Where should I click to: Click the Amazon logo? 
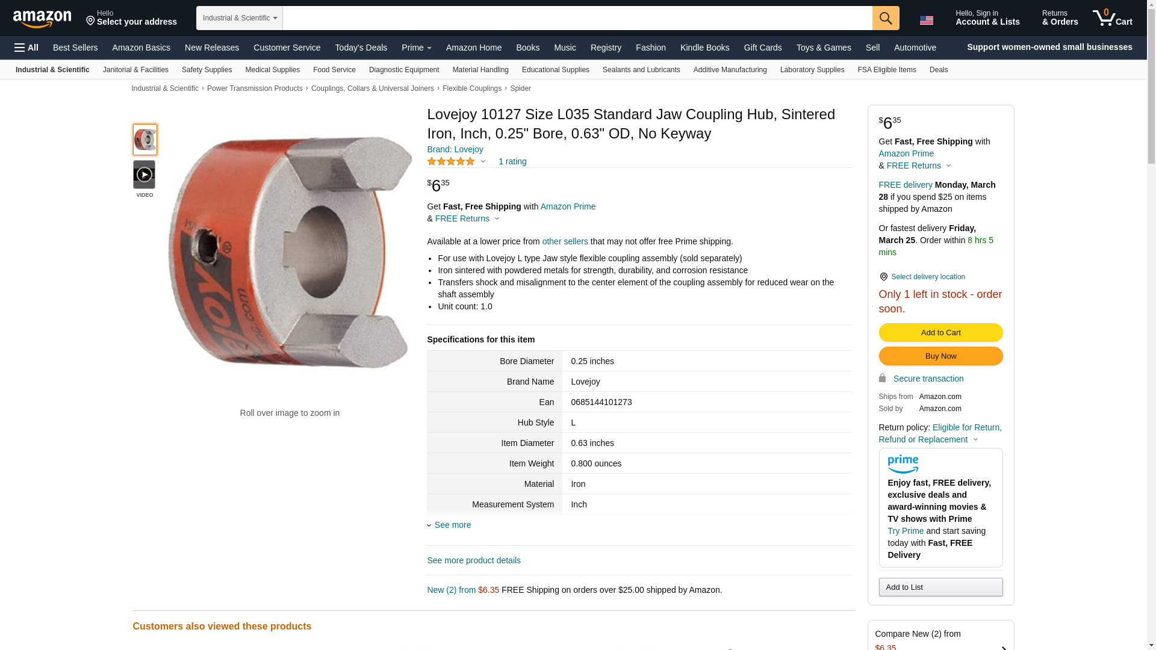[42, 19]
